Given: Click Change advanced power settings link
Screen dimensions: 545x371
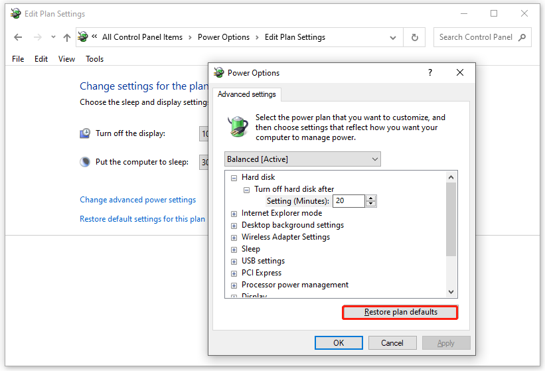Looking at the screenshot, I should pyautogui.click(x=137, y=200).
